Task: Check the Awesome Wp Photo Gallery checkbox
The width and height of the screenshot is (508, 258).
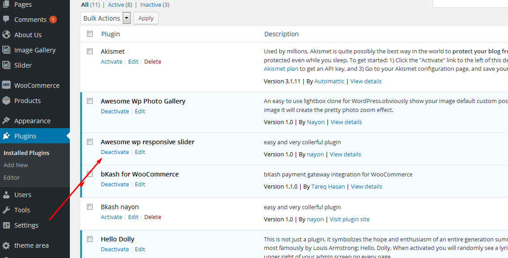Action: (90, 101)
